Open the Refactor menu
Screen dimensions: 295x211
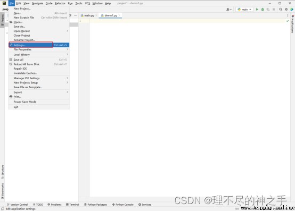[60, 3]
